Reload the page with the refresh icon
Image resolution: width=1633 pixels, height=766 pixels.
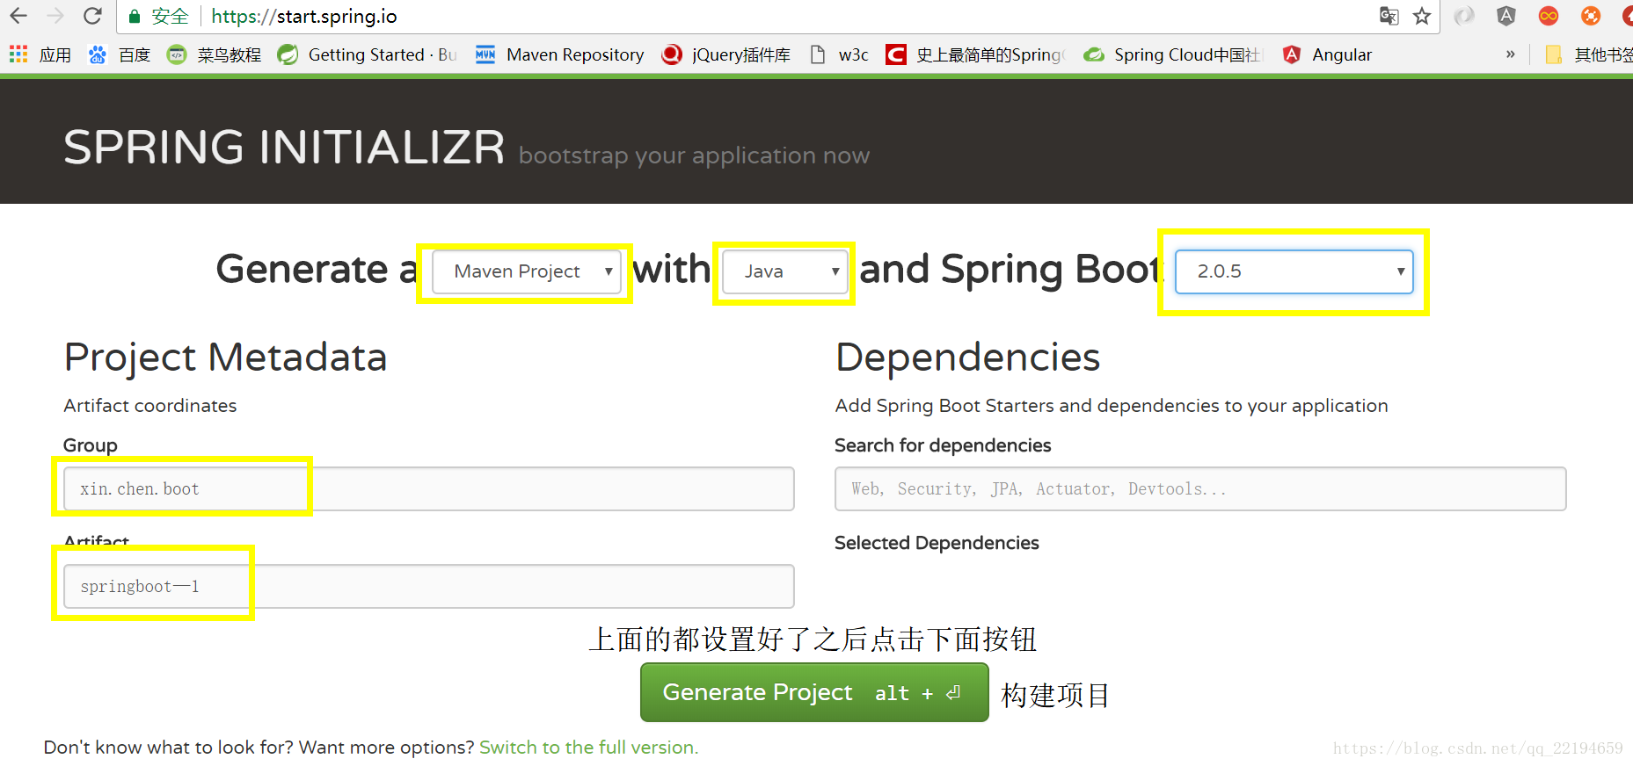[x=92, y=16]
